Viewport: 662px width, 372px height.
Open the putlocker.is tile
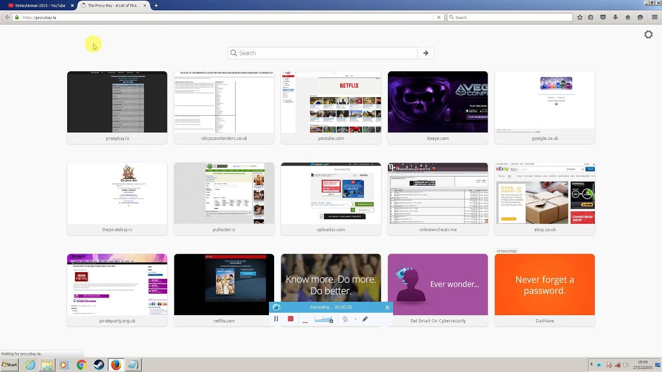point(224,198)
